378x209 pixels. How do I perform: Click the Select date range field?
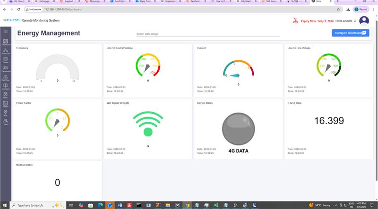tap(208, 34)
